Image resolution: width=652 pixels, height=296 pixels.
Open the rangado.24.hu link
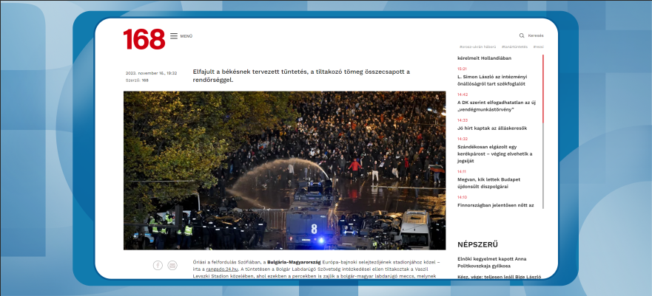coord(221,269)
